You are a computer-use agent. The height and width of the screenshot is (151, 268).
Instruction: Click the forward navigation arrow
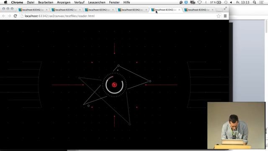click(x=9, y=16)
